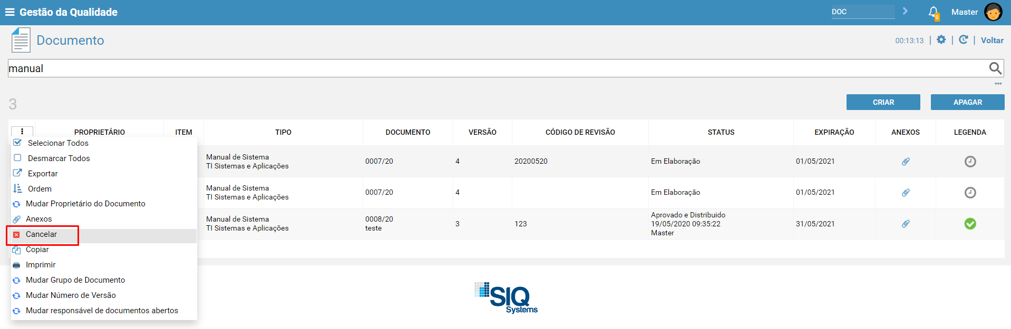1011x329 pixels.
Task: Click the DOCUMENTO column header
Action: [407, 132]
